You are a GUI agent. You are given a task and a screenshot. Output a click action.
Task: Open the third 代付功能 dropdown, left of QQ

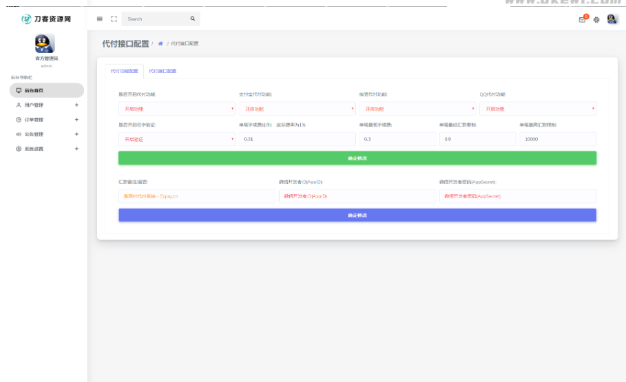tap(417, 109)
